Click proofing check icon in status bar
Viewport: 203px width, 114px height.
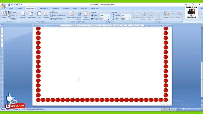coord(23,109)
